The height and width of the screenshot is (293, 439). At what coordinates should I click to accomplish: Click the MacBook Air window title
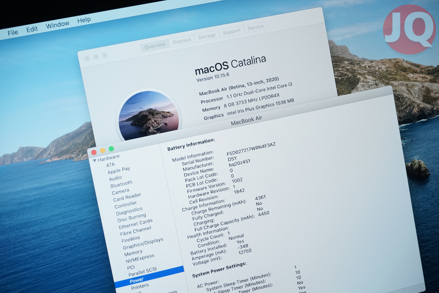point(247,120)
